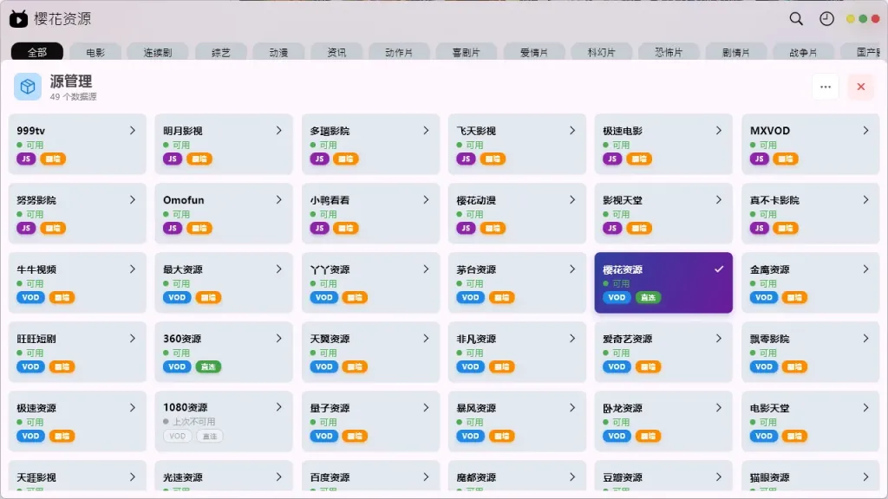Click the green 直连 badge on 360资源

(x=208, y=366)
